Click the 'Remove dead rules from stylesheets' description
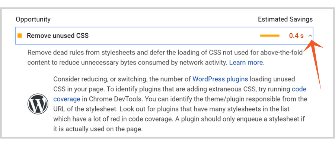Screen dimensions: 335x150 click(165, 57)
